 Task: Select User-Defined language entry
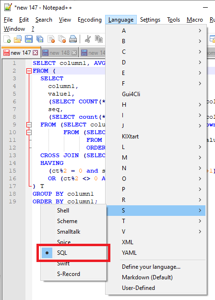point(156,288)
